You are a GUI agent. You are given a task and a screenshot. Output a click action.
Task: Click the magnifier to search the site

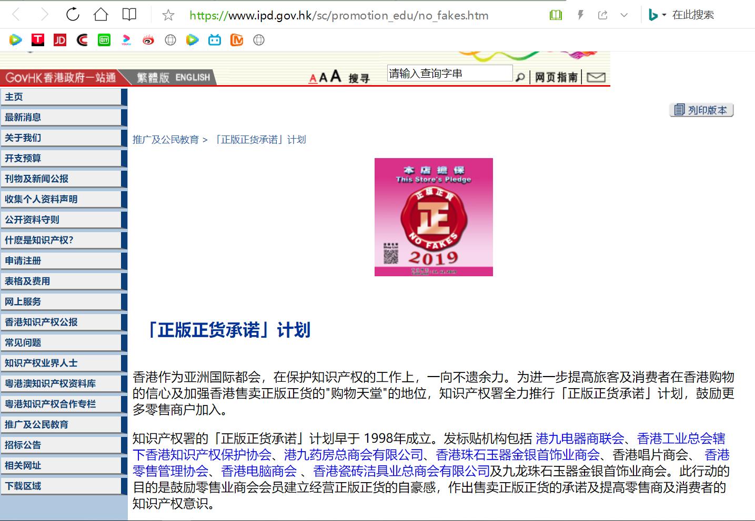[x=520, y=77]
